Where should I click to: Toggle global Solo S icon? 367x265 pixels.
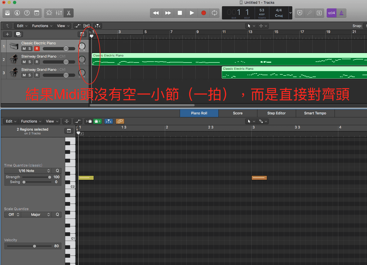(319, 13)
